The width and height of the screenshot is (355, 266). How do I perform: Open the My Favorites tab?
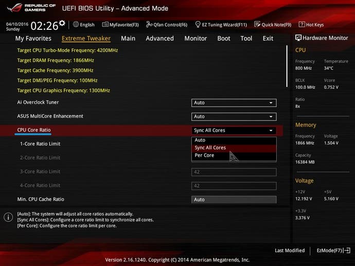pyautogui.click(x=33, y=39)
